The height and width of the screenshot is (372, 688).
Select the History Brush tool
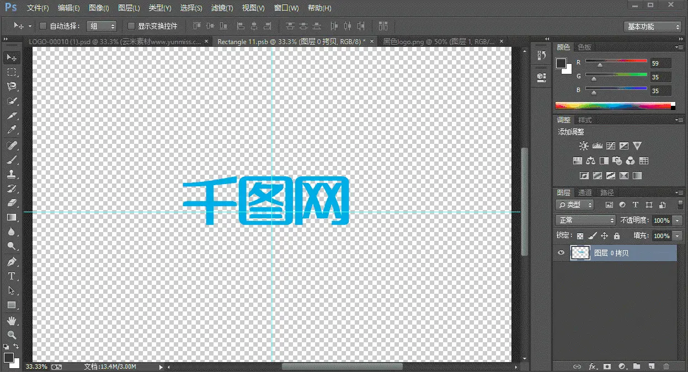point(11,188)
